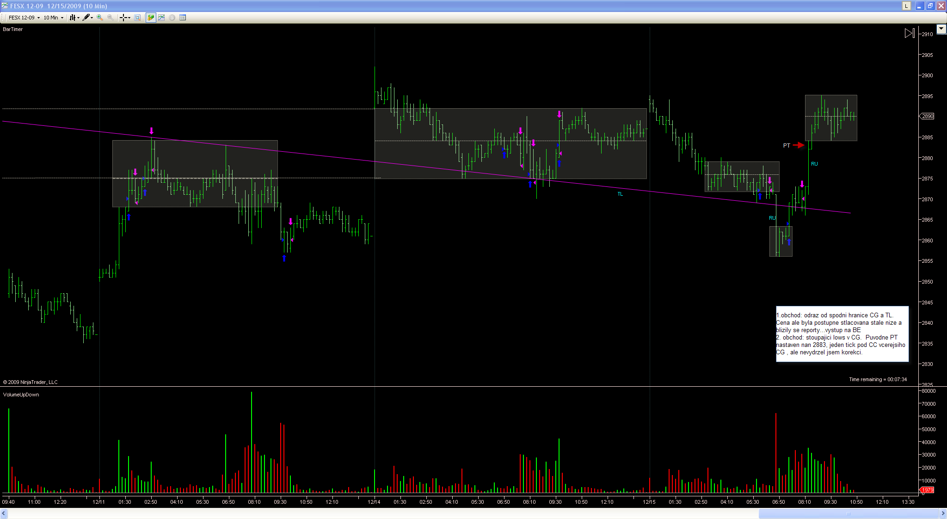Open the data box table icon
The height and width of the screenshot is (519, 947).
(183, 18)
